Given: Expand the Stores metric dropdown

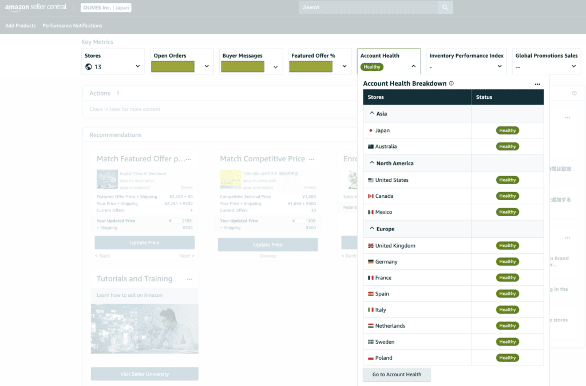Looking at the screenshot, I should click(137, 66).
